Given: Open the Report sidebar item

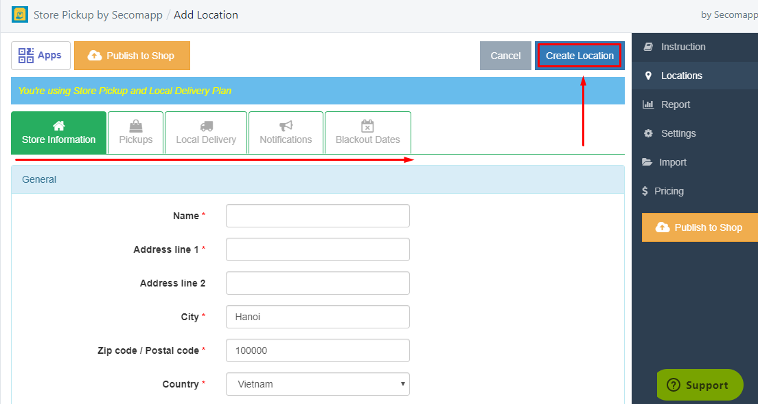Looking at the screenshot, I should coord(695,104).
